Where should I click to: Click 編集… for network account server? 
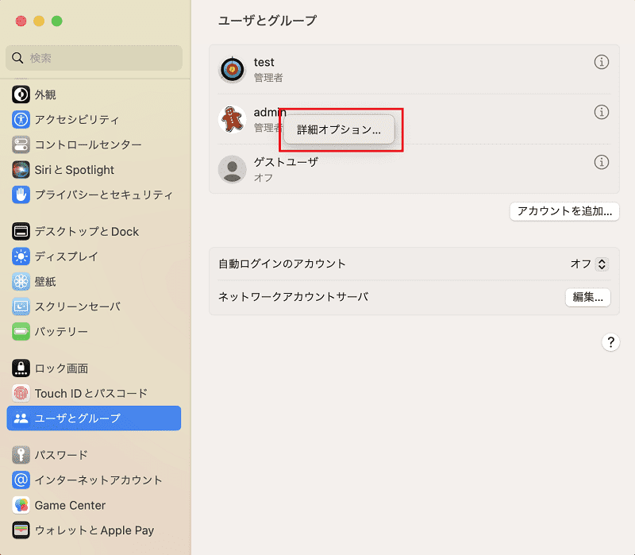click(587, 298)
